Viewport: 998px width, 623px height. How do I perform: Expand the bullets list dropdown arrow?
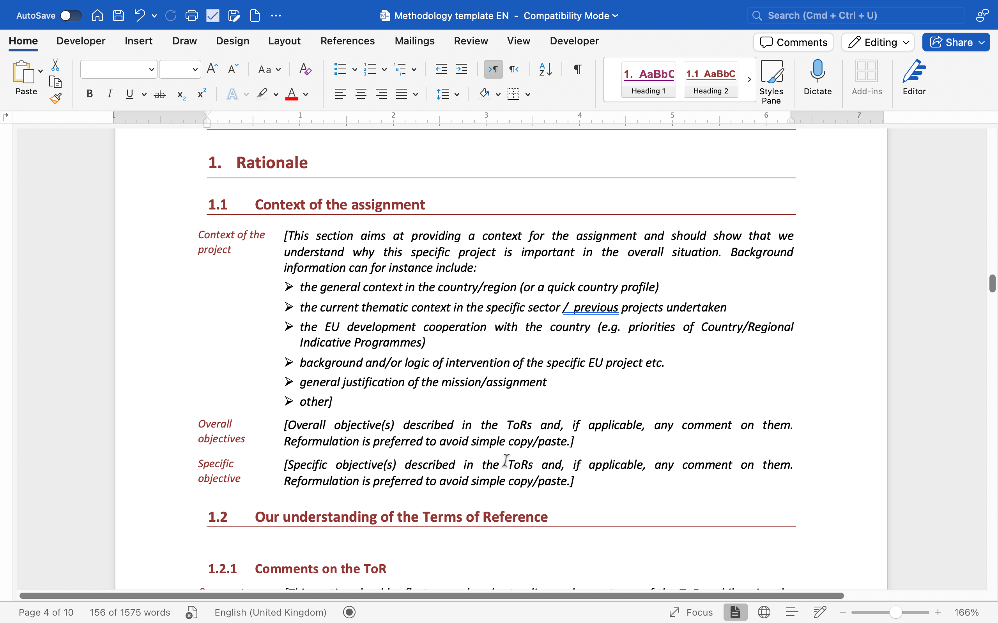[354, 69]
